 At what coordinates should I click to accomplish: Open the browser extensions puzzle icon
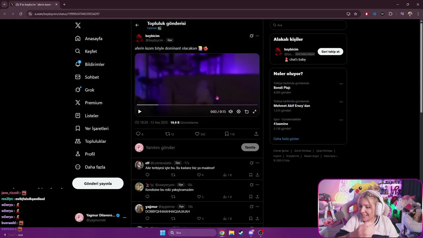pyautogui.click(x=391, y=14)
